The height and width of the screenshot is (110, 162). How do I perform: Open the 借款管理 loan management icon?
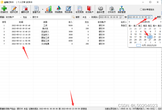click(122, 10)
